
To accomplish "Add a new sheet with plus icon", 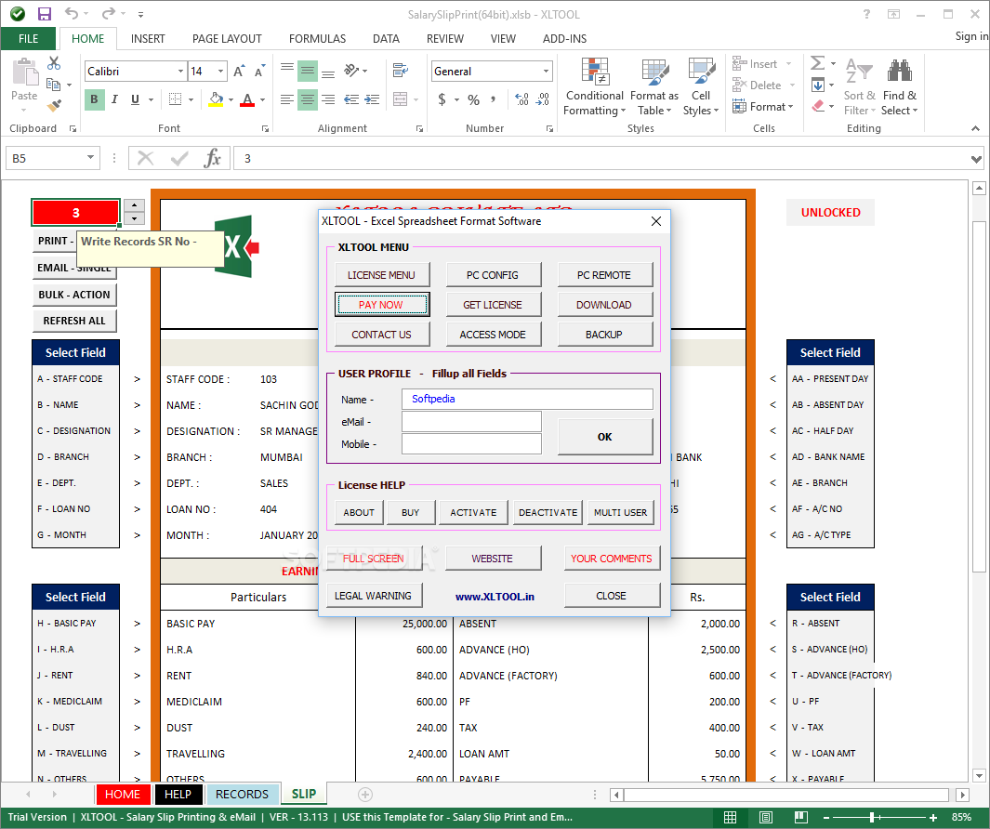I will coord(365,795).
